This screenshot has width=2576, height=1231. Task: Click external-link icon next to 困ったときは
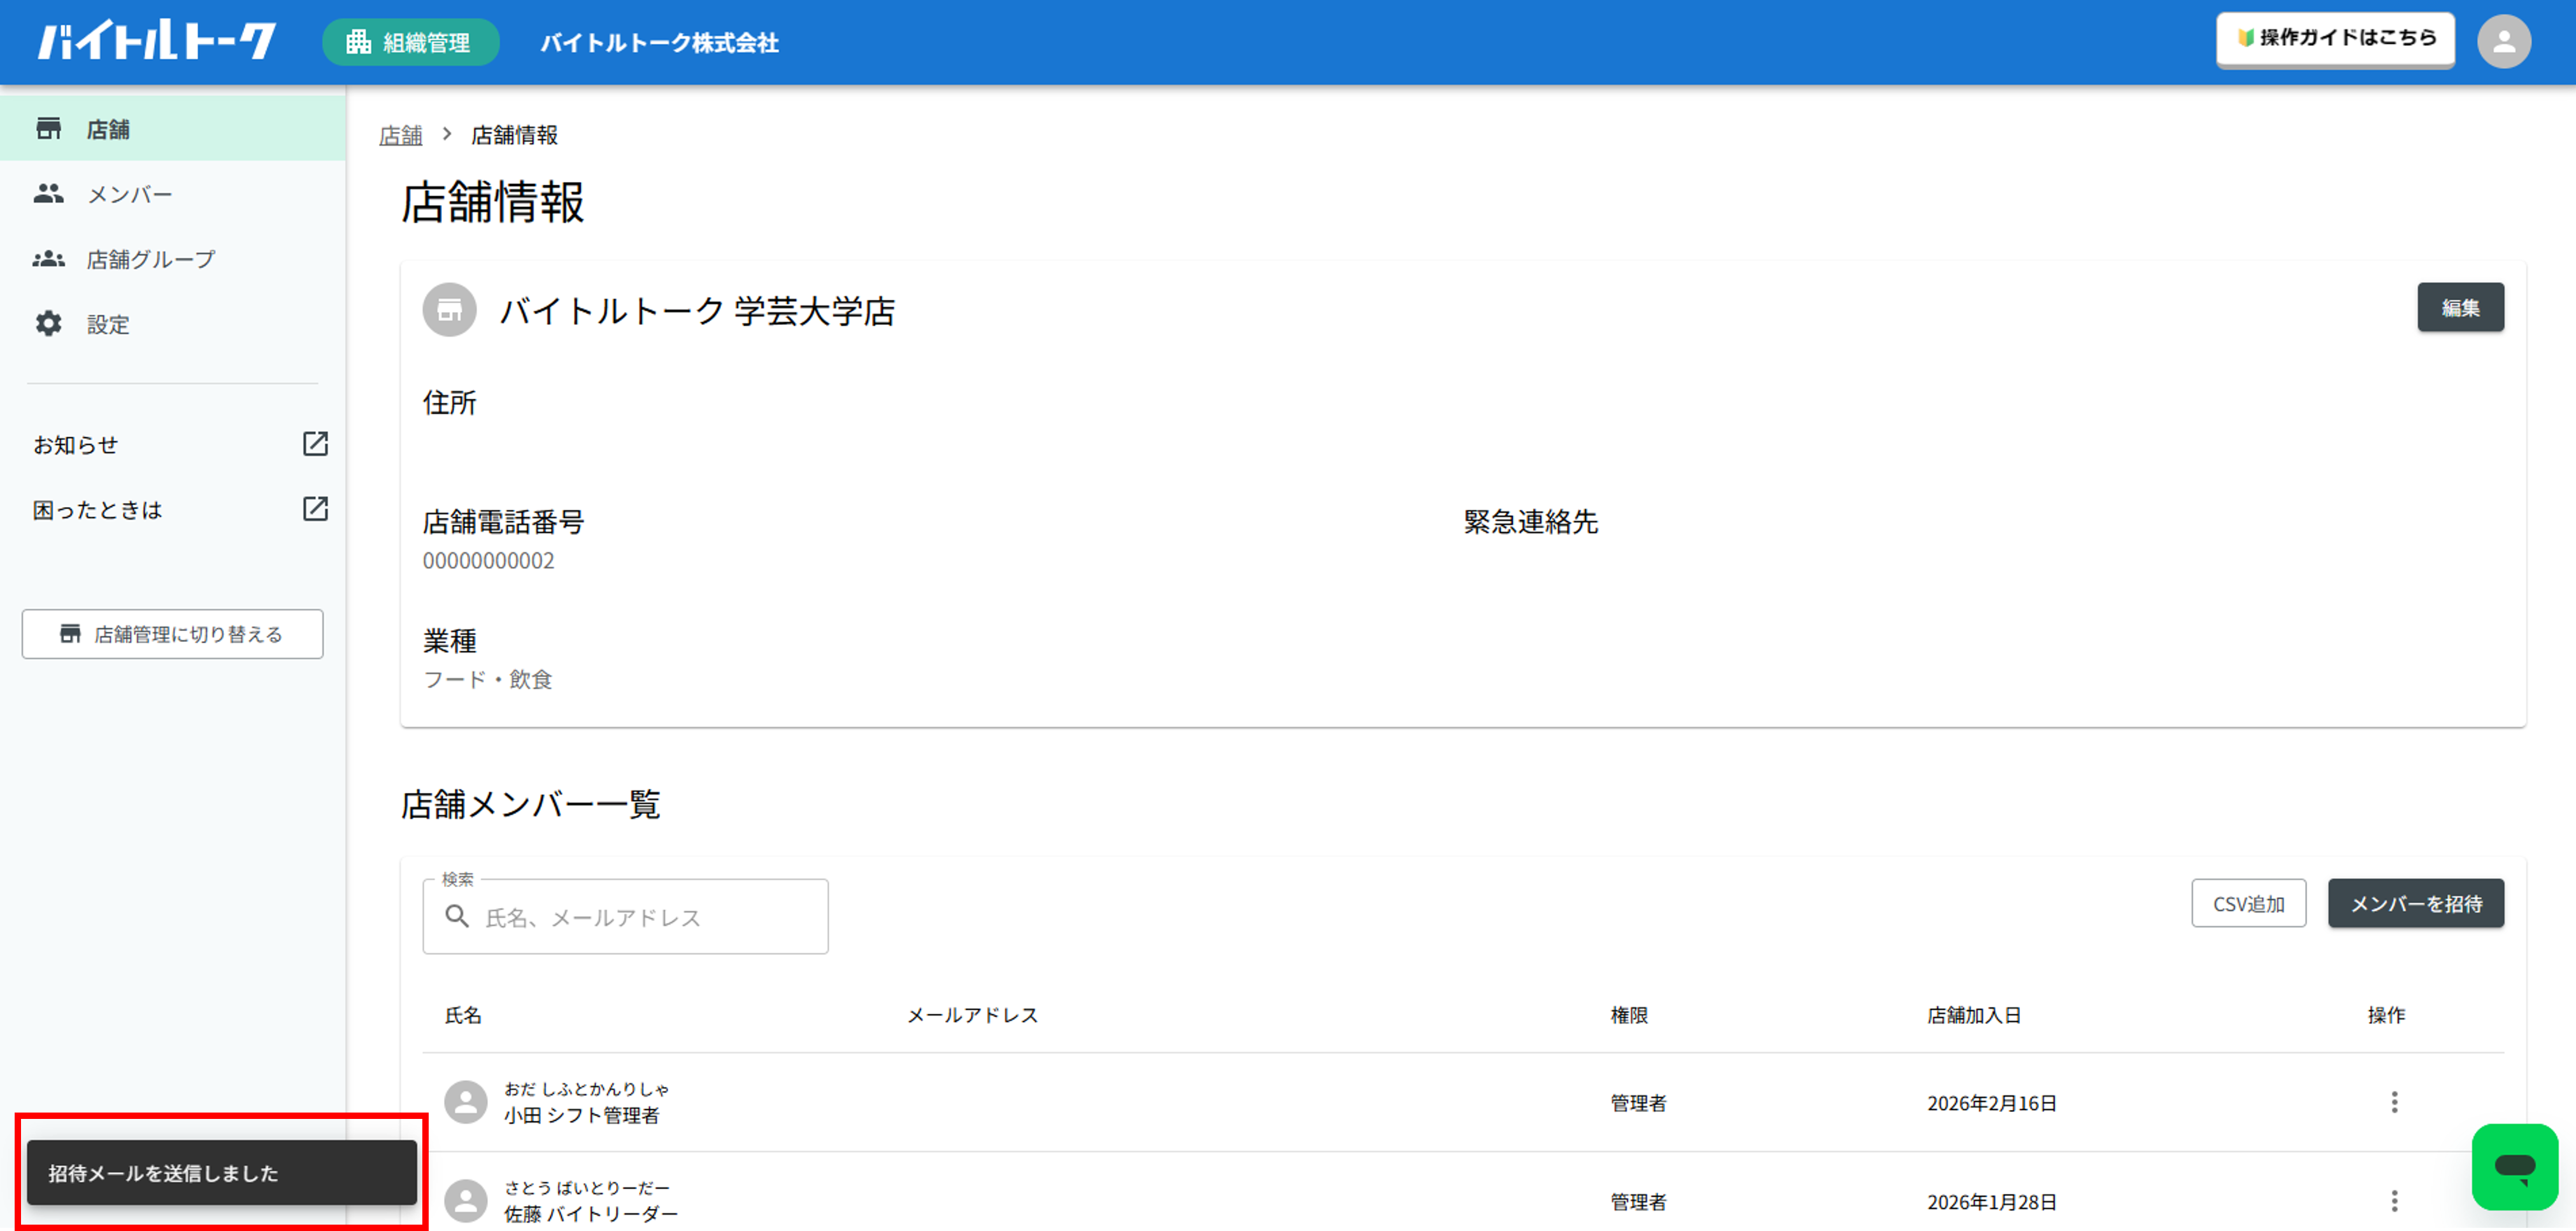[x=315, y=509]
